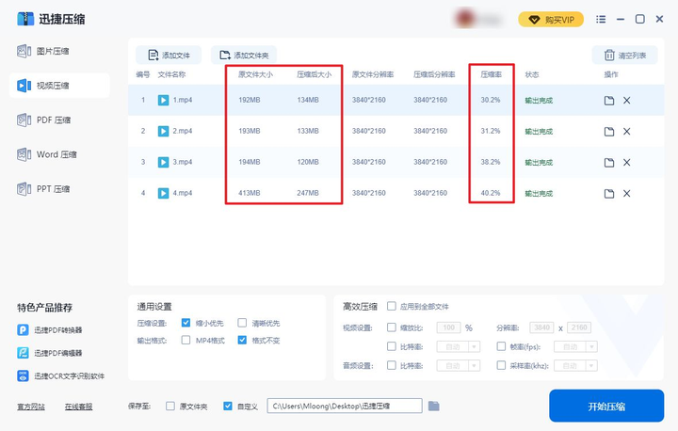Click the blurred user avatar
Screen dimensions: 678x431
(x=465, y=20)
